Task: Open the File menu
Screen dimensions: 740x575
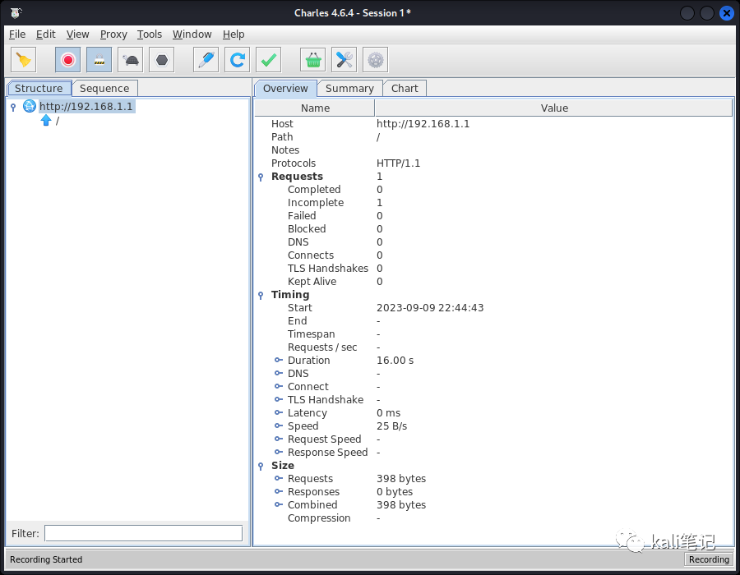Action: (x=17, y=34)
